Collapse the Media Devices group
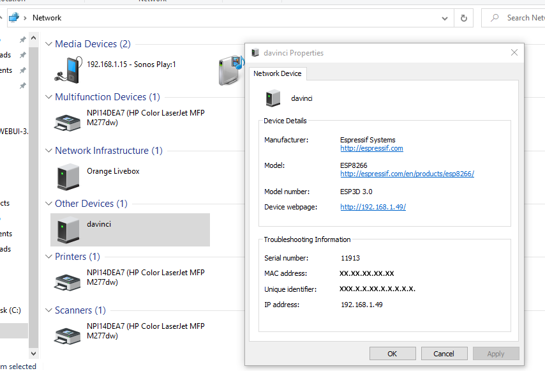 (49, 44)
